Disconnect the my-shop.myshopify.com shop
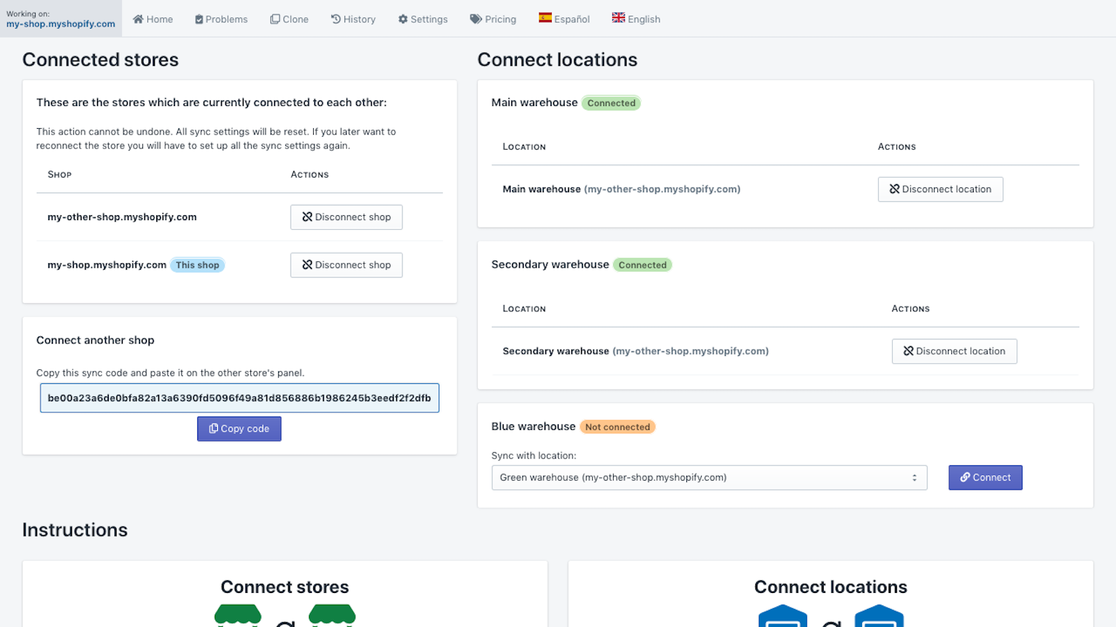1116x627 pixels. pyautogui.click(x=346, y=265)
